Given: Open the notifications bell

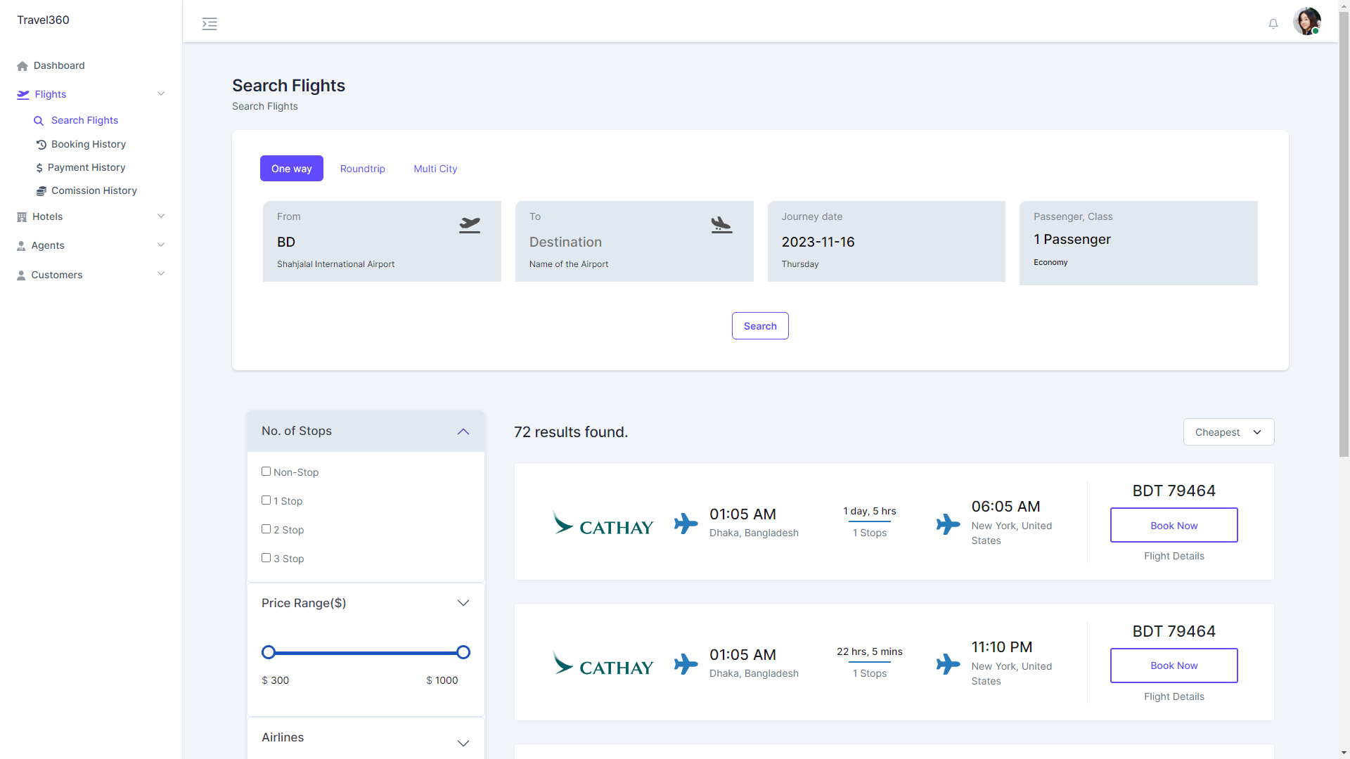Looking at the screenshot, I should coord(1273,24).
